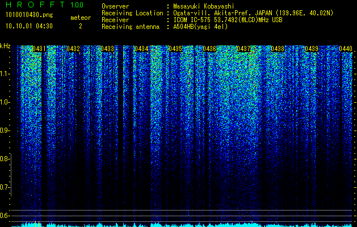Click the Receiving antenna label
357x227 pixels.
[131, 27]
